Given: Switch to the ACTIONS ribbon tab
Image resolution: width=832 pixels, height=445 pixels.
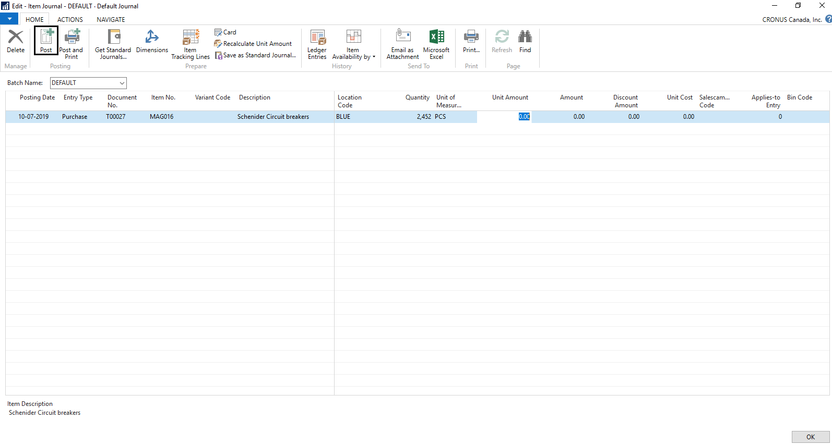Looking at the screenshot, I should (x=70, y=20).
